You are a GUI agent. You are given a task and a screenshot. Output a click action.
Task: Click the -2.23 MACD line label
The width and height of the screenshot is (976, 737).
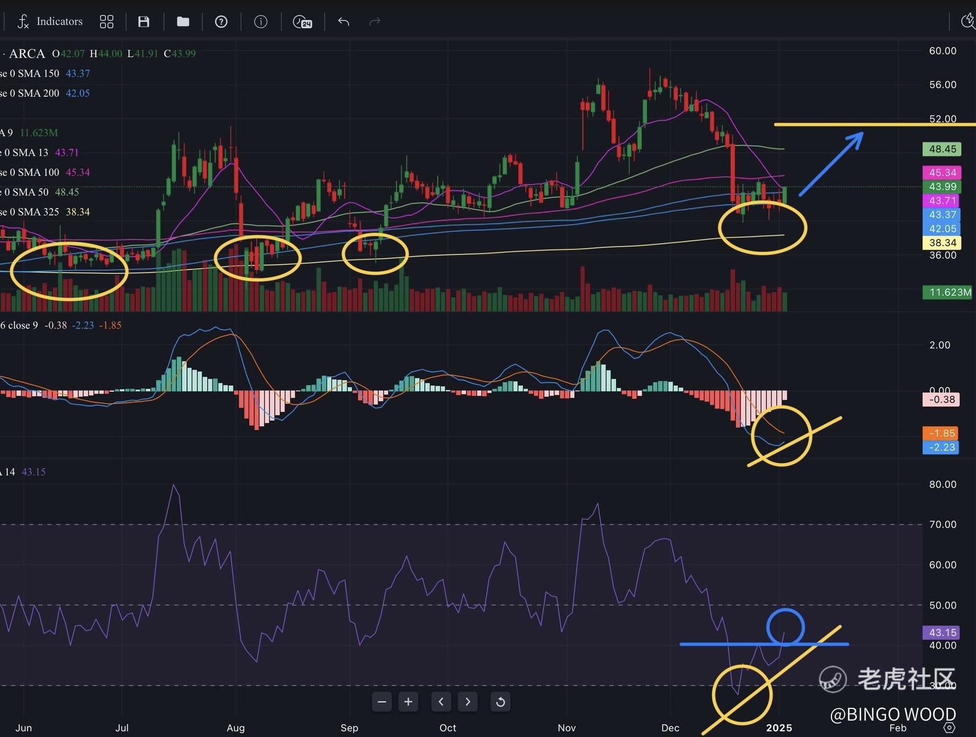pos(941,447)
